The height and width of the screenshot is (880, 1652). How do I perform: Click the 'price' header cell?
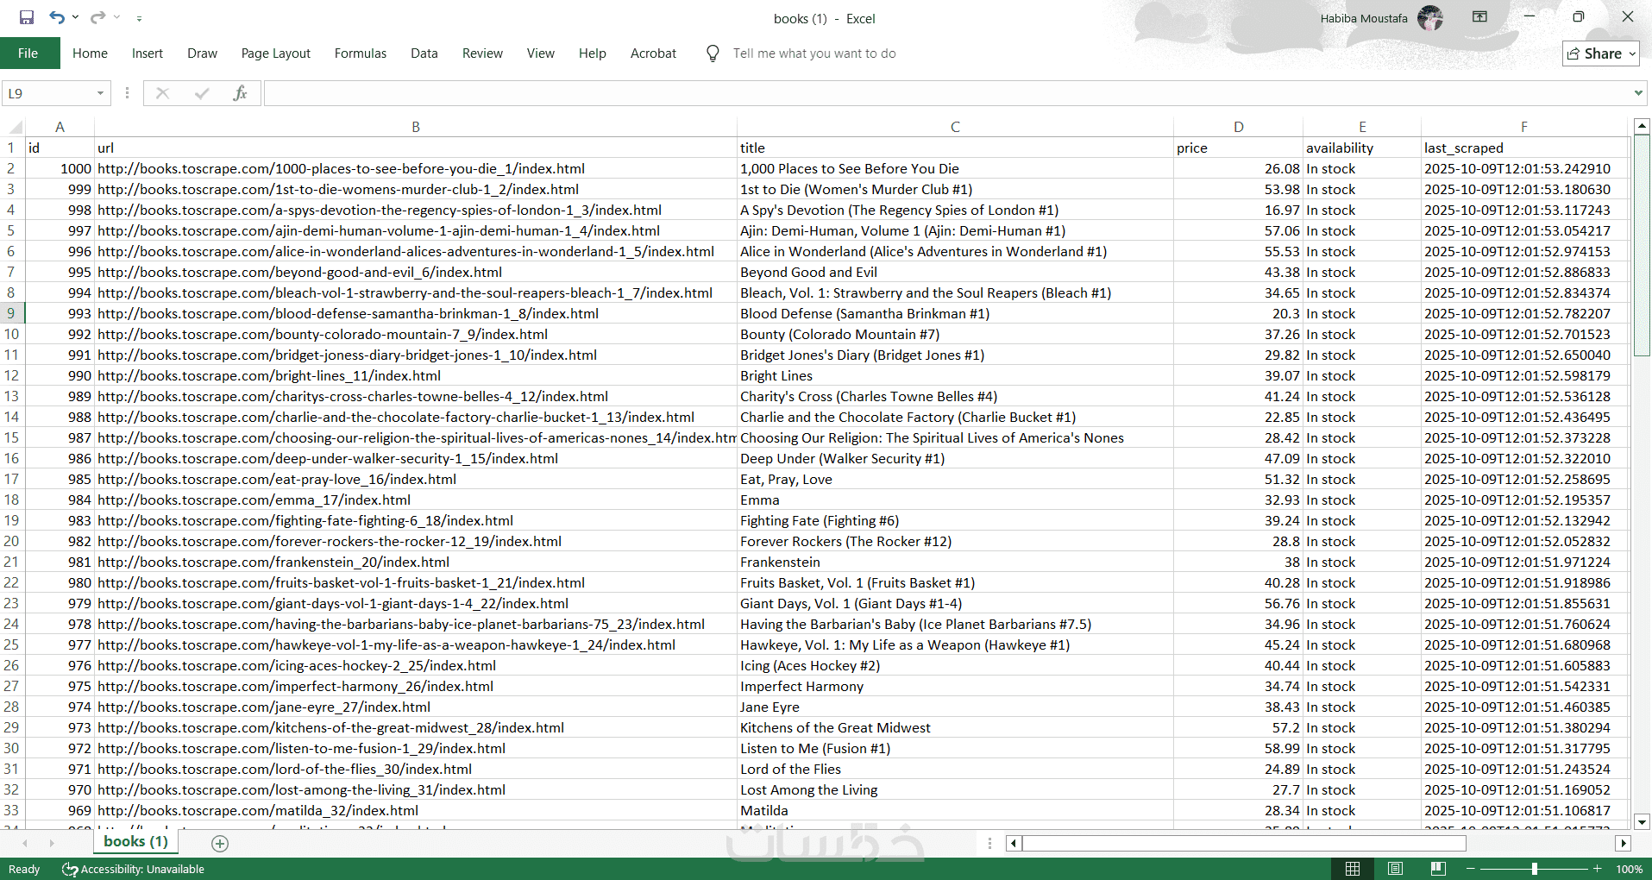1238,148
